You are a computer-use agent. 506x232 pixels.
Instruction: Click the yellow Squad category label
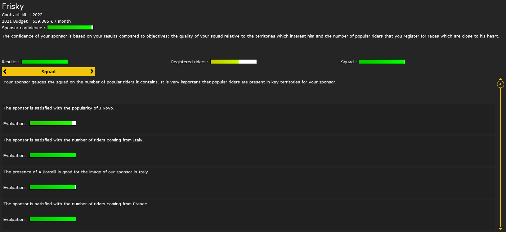click(48, 72)
